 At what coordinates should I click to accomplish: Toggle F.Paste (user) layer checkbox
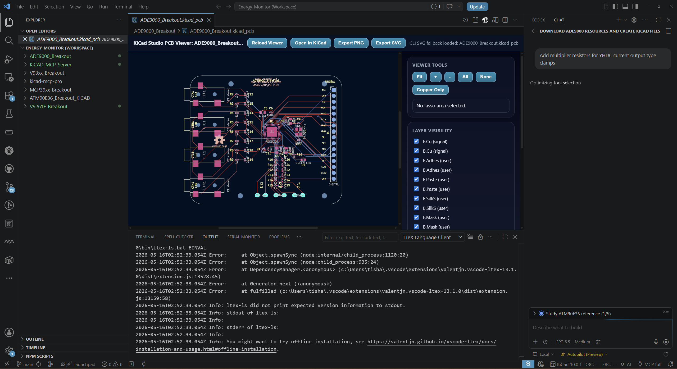(x=416, y=179)
